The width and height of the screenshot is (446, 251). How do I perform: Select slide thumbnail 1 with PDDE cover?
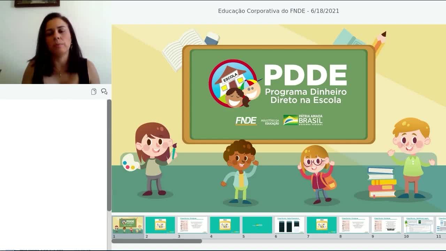pyautogui.click(x=128, y=225)
